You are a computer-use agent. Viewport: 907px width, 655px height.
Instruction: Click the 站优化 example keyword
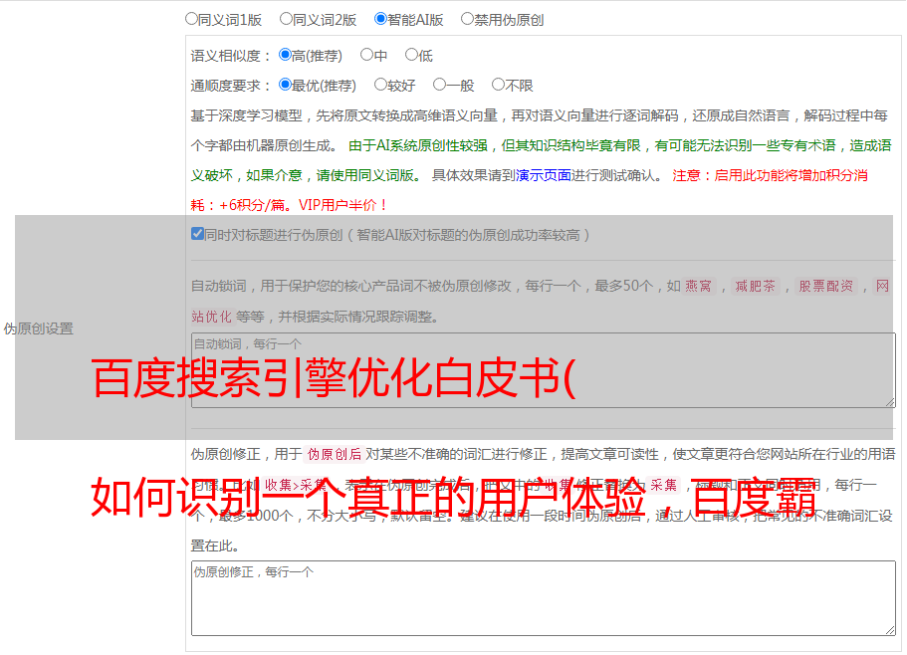[x=212, y=317]
